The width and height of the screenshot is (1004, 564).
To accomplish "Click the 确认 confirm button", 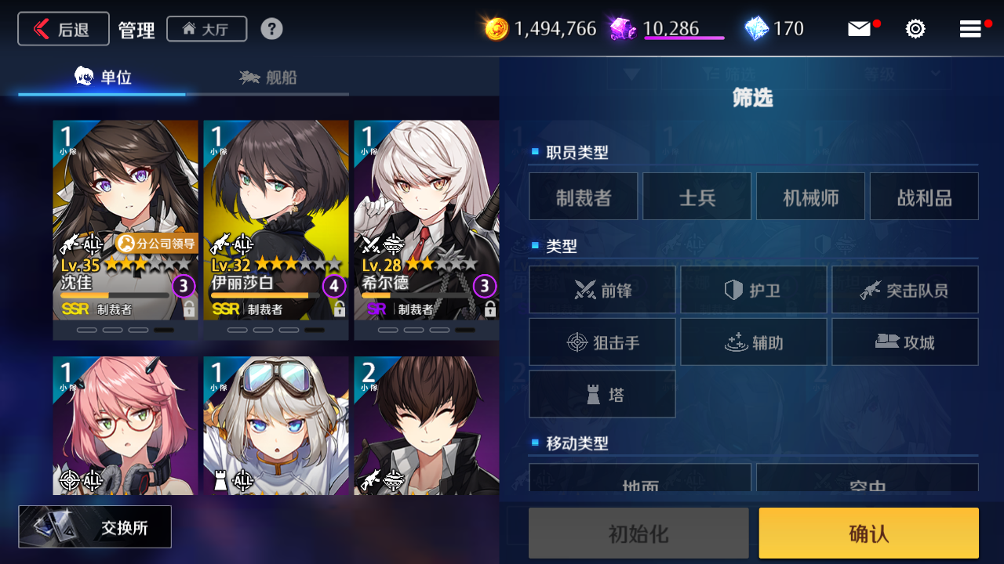I will [x=869, y=533].
